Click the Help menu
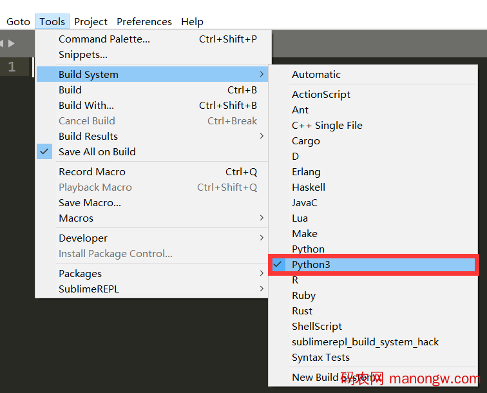Image resolution: width=487 pixels, height=393 pixels. (192, 21)
